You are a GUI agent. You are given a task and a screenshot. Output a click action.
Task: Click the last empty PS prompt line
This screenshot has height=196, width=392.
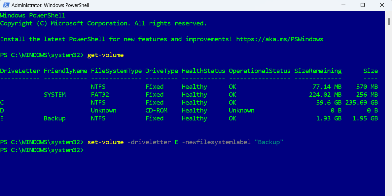42,150
